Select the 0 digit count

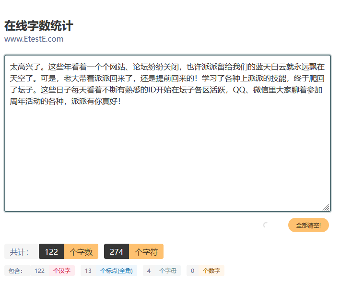point(193,271)
